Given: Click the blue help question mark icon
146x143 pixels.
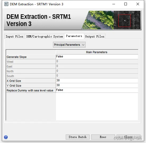Looking at the screenshot, I should click(6, 137).
